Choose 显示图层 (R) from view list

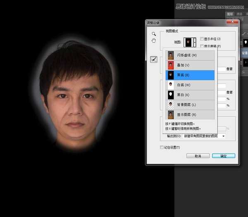[x=190, y=114]
